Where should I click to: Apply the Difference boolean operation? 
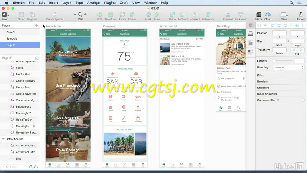point(208,15)
